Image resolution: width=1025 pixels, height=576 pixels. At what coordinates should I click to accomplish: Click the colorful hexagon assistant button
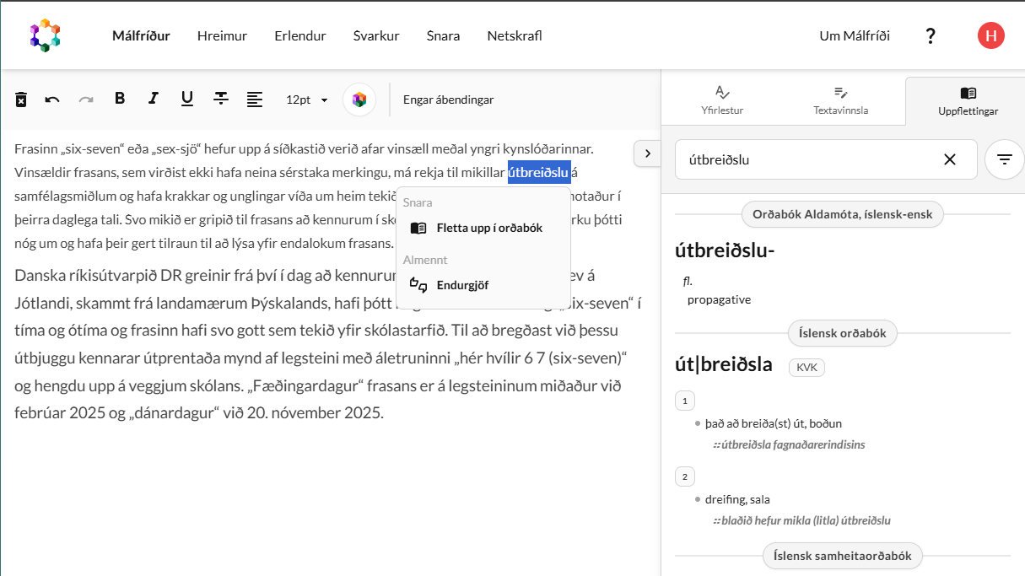[359, 100]
